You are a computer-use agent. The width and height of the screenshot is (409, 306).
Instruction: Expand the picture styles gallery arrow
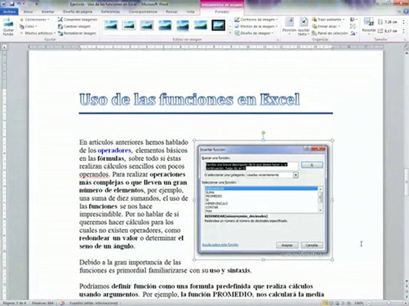(x=230, y=33)
